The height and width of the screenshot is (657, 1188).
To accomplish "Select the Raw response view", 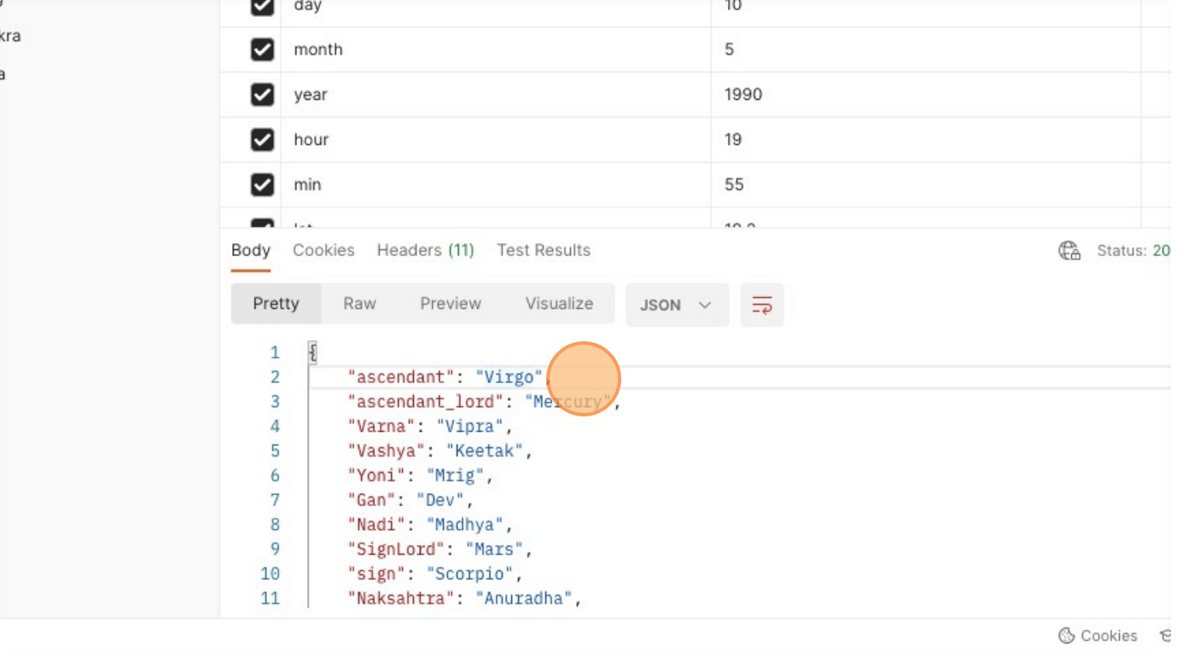I will click(359, 304).
